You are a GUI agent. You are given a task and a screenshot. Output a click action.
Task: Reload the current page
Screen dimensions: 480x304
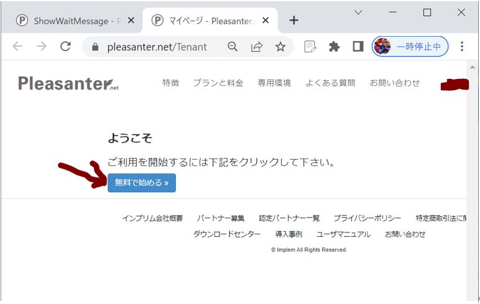coord(65,47)
